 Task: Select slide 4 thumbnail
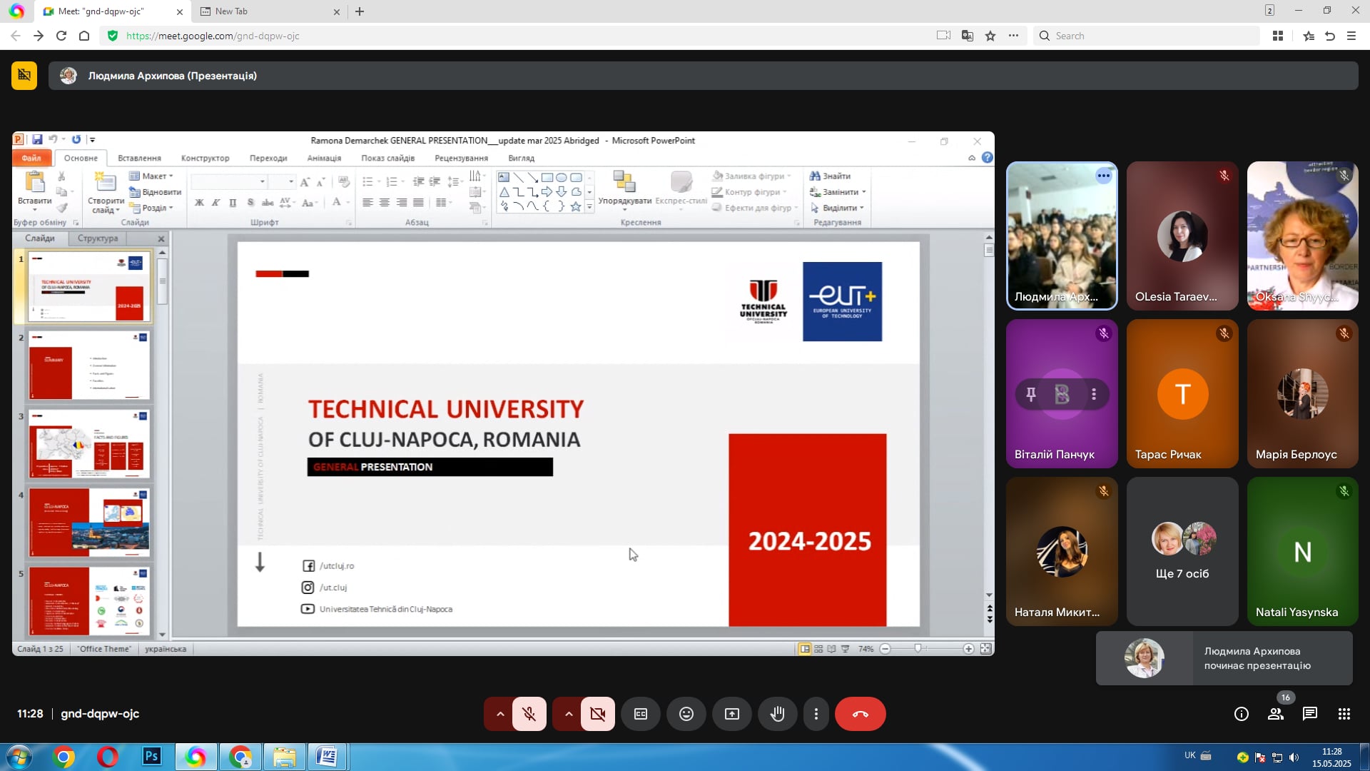89,523
